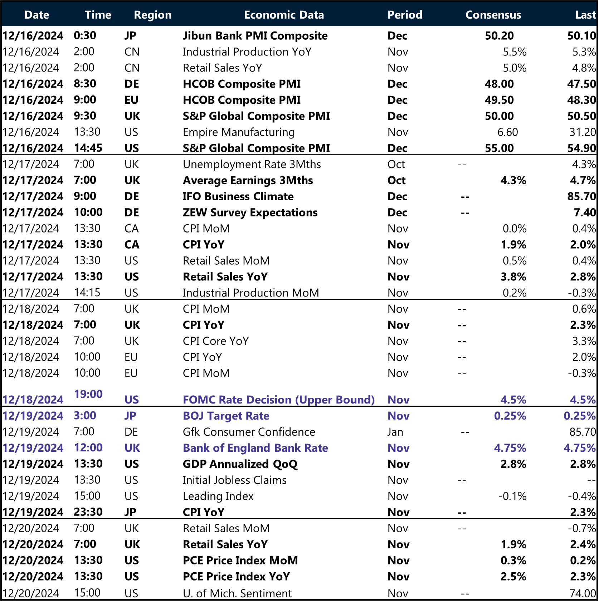Click the Economic Data column header
This screenshot has height=607, width=599.
coord(284,15)
